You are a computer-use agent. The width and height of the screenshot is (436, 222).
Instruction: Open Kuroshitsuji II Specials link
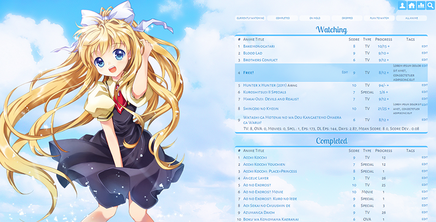pos(264,92)
